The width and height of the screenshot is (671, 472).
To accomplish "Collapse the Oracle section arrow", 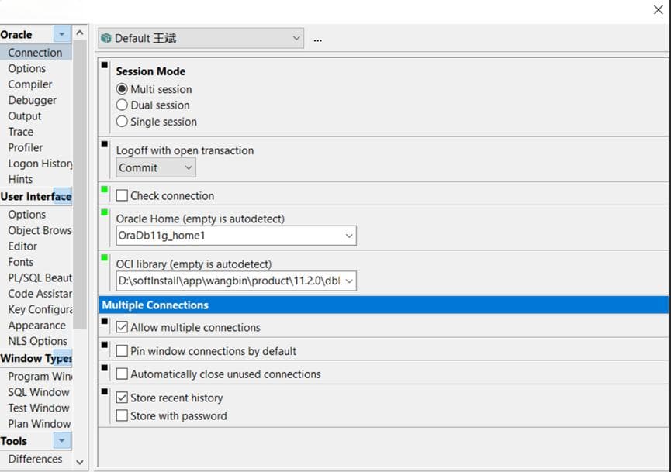I will coord(62,34).
